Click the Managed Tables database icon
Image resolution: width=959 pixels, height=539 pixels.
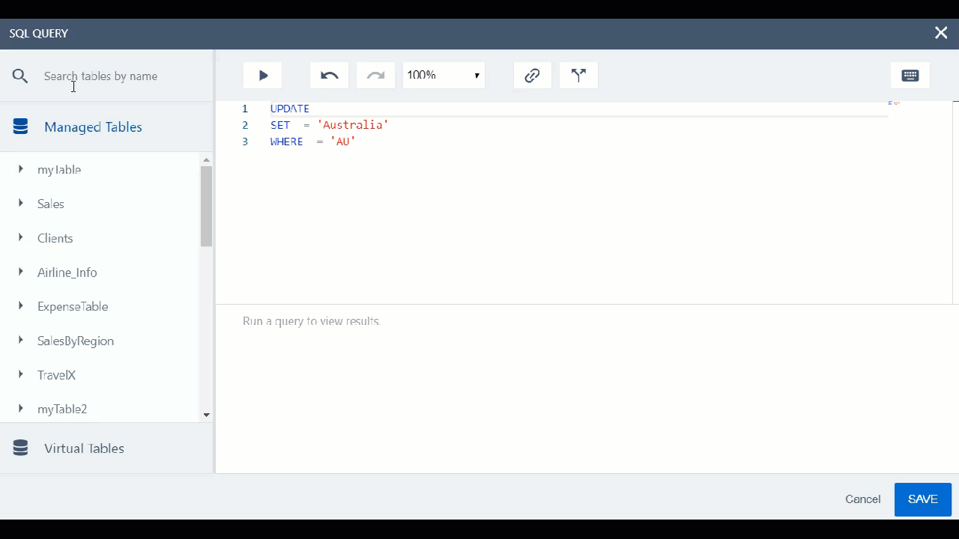21,127
